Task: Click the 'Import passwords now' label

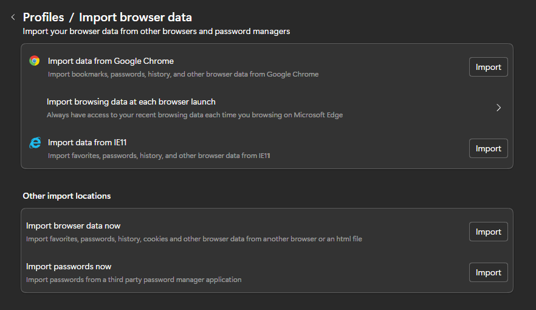Action: tap(69, 266)
